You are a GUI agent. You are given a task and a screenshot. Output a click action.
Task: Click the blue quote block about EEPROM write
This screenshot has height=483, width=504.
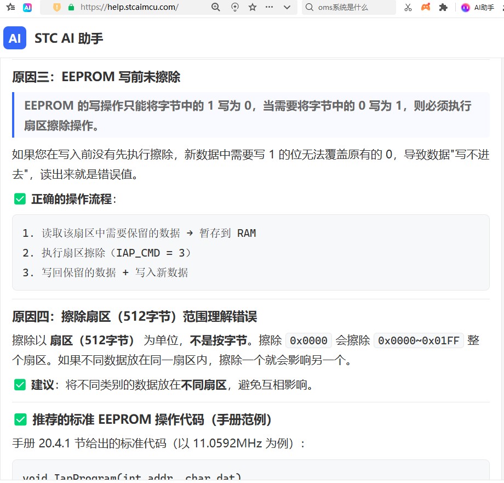point(251,115)
